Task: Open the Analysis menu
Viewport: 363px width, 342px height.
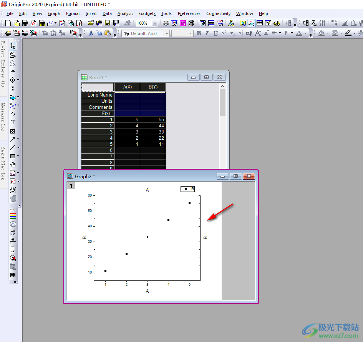Action: (x=125, y=13)
